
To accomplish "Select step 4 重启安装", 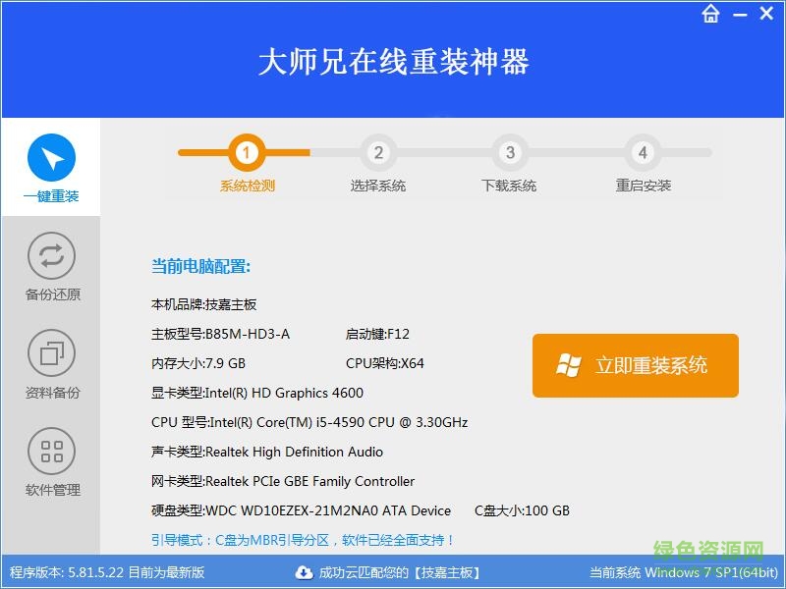I will [643, 152].
